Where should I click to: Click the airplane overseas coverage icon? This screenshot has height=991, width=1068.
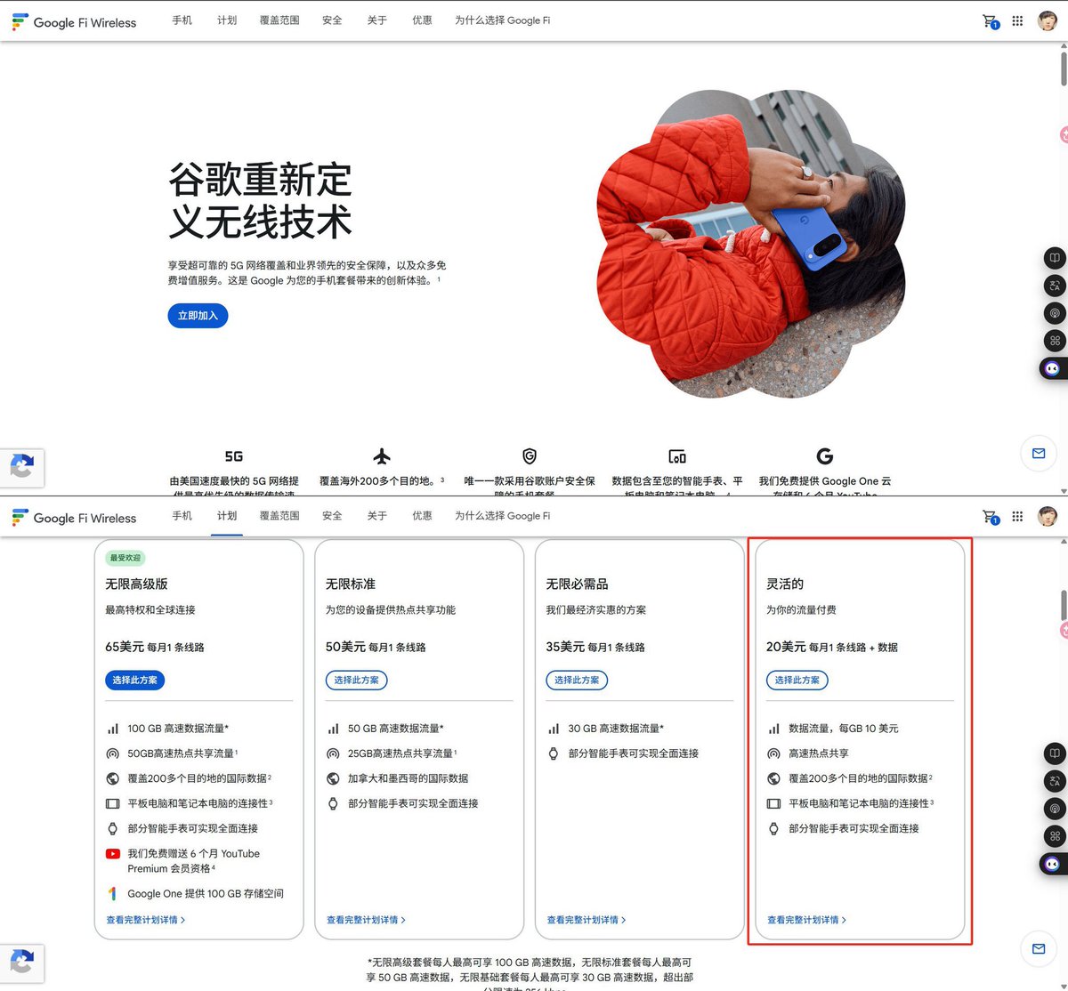click(382, 456)
